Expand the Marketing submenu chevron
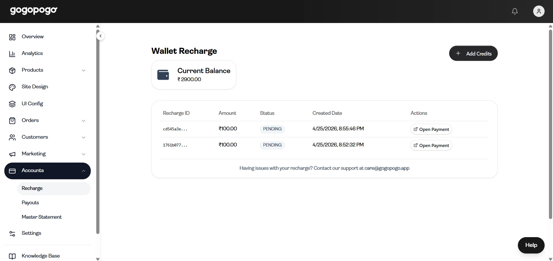 [x=84, y=154]
